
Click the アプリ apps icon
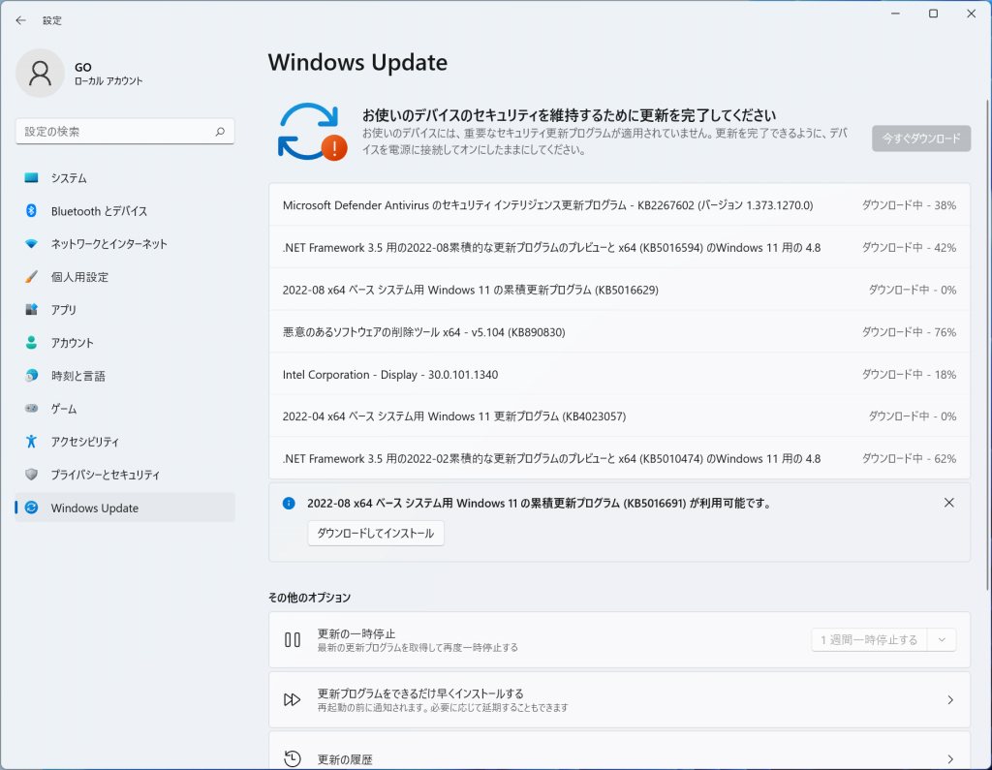pyautogui.click(x=31, y=309)
